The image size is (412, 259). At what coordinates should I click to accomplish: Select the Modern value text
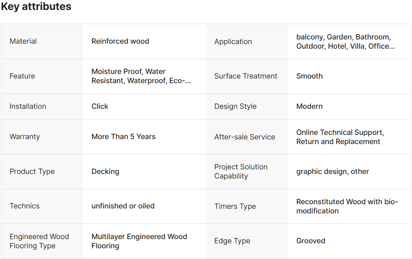tap(309, 107)
